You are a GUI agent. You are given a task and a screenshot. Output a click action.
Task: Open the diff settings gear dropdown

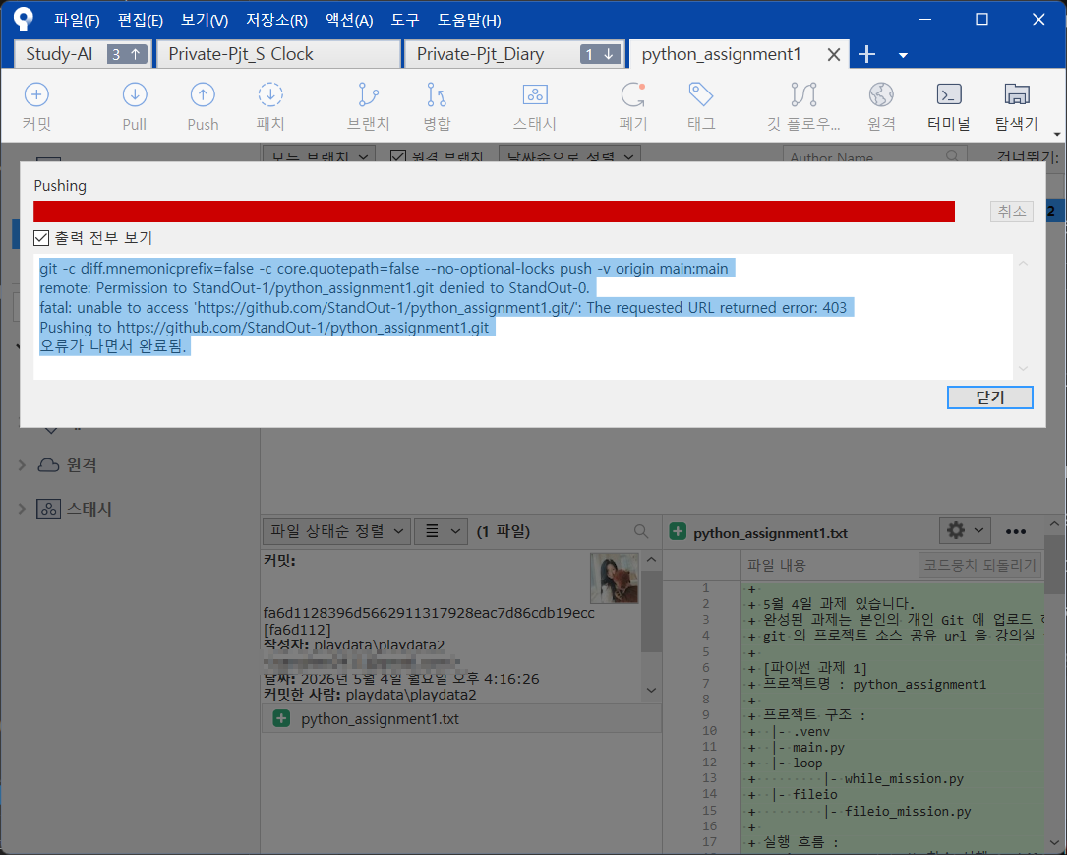[965, 530]
